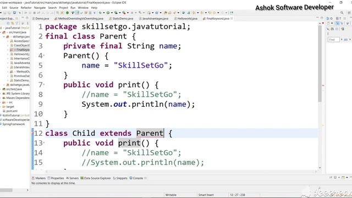Viewport: 352px width, 198px height.
Task: Open the External Tools dropdown arrow
Action: [128, 13]
